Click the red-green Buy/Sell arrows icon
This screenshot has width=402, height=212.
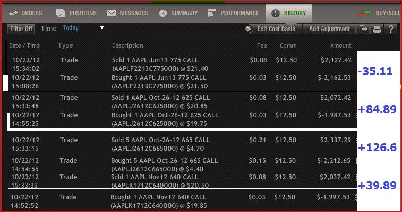click(x=365, y=13)
